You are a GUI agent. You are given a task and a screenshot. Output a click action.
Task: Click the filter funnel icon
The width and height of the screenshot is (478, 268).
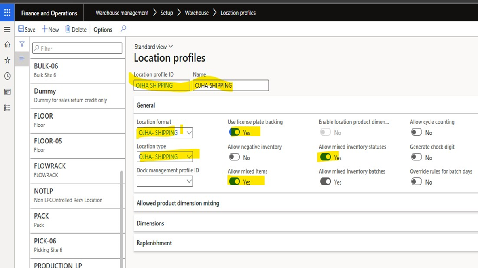pos(22,44)
